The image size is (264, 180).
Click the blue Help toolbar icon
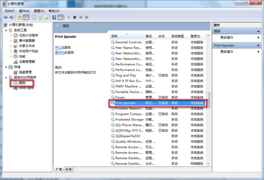tap(54, 17)
